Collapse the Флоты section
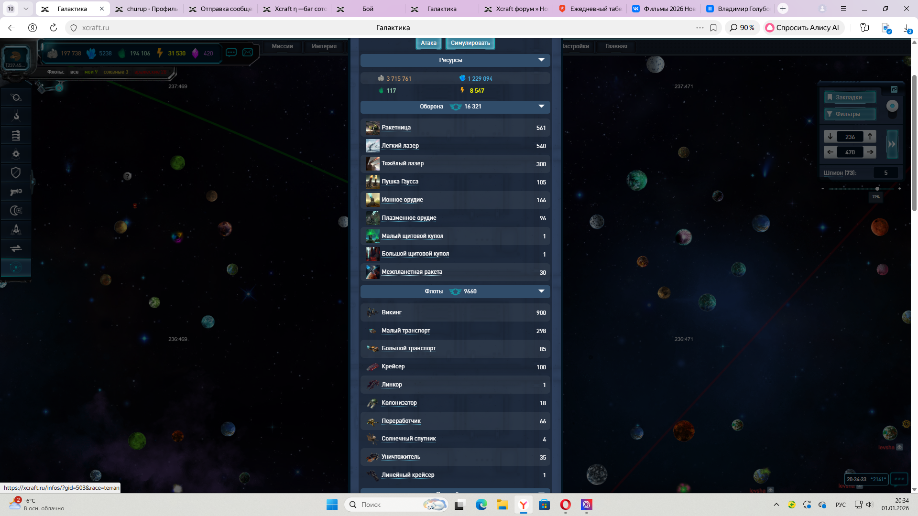The image size is (918, 516). [541, 291]
